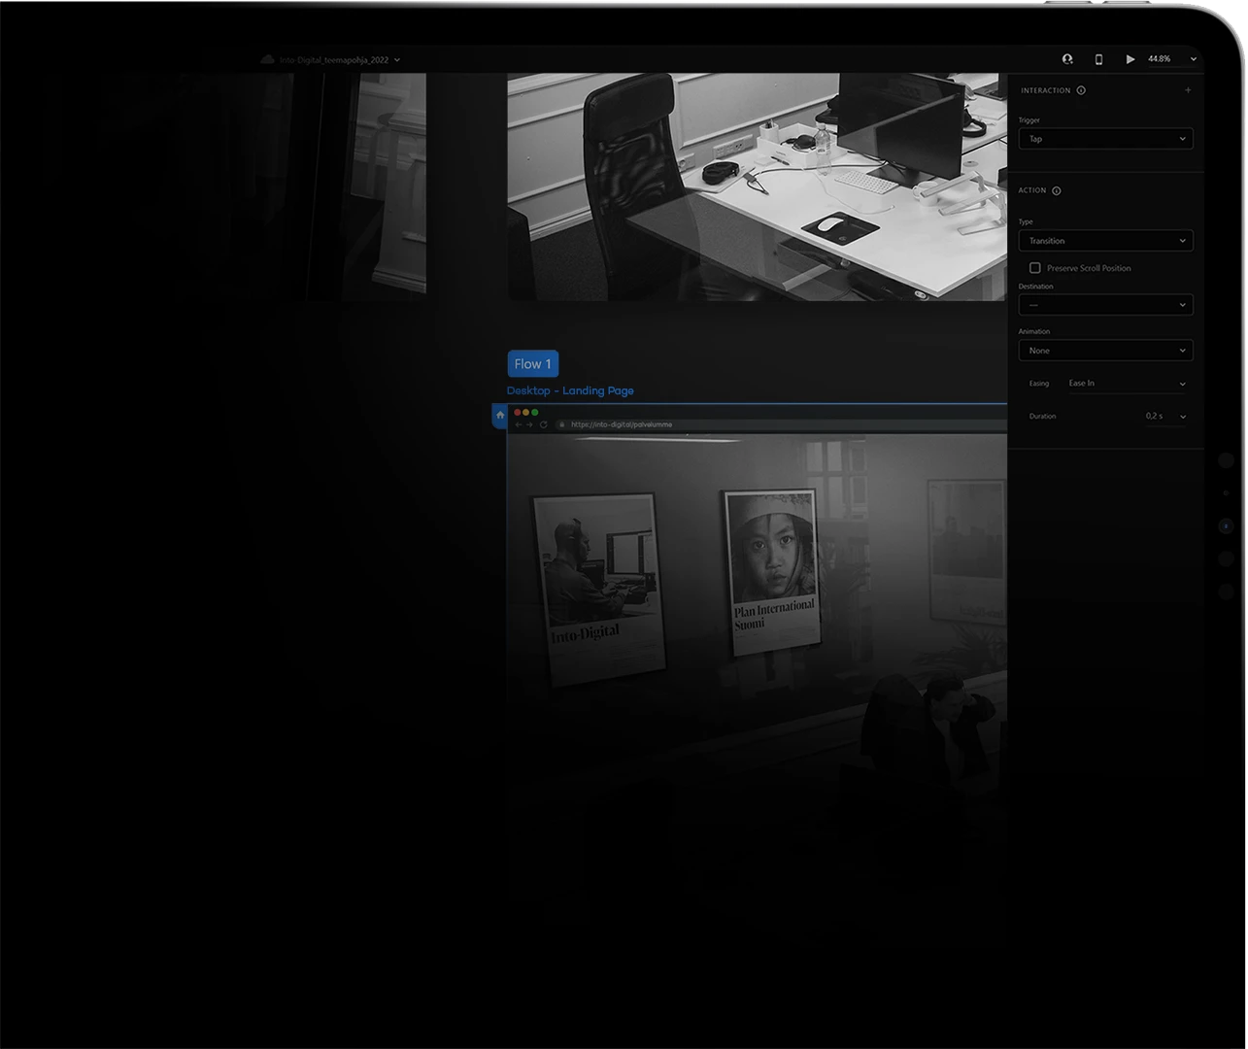
Task: Select the Desktop - Landing Page title link
Action: click(570, 390)
